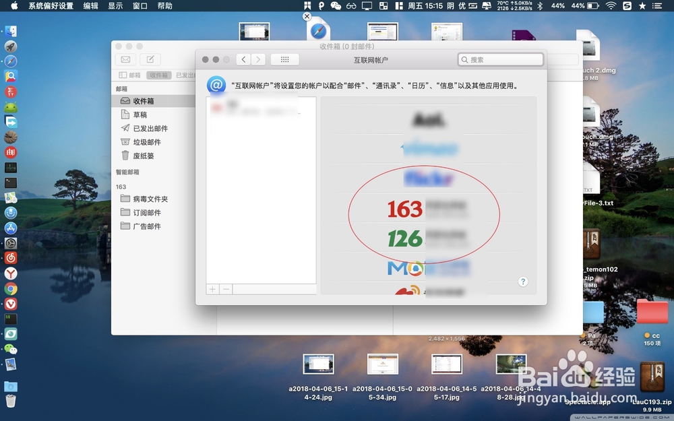
Task: Toggle the 邮箱 sidebar button in Mail
Action: pos(130,75)
